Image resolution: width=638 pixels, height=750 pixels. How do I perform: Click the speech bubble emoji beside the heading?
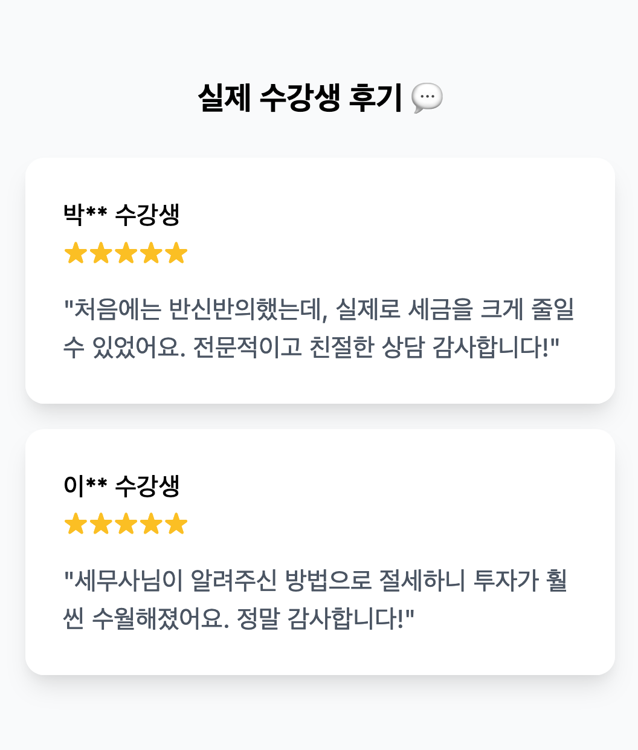pos(427,97)
